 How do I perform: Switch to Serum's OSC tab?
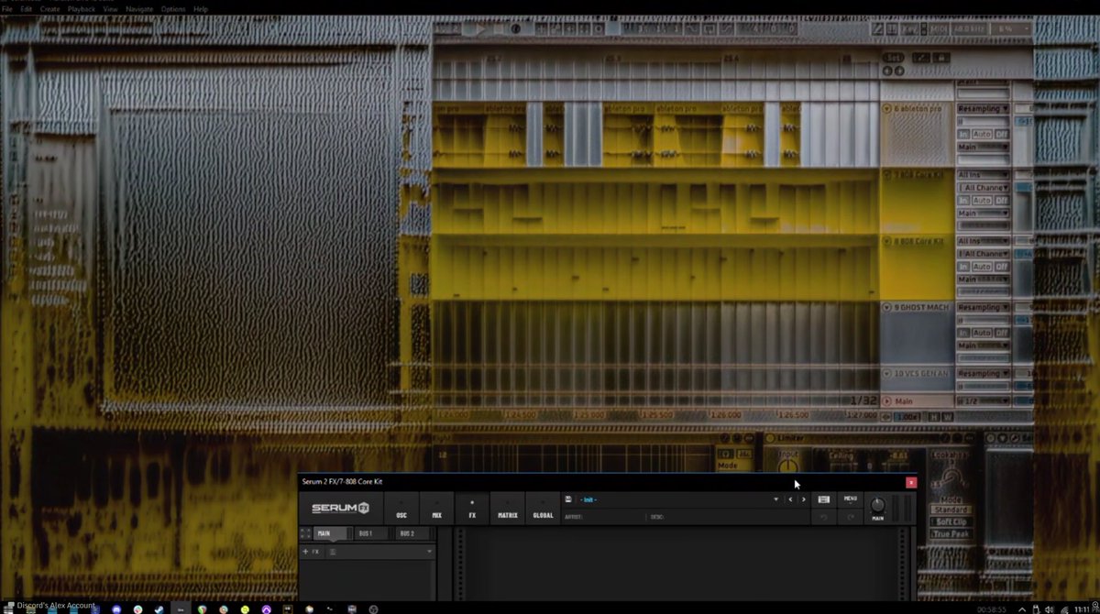coord(401,509)
